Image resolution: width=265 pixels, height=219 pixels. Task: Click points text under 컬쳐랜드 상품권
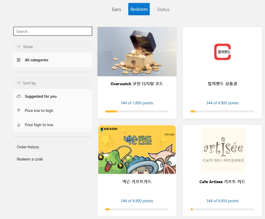click(x=222, y=103)
